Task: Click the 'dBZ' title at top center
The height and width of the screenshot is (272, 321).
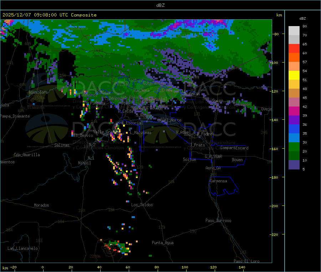Action: 160,5
